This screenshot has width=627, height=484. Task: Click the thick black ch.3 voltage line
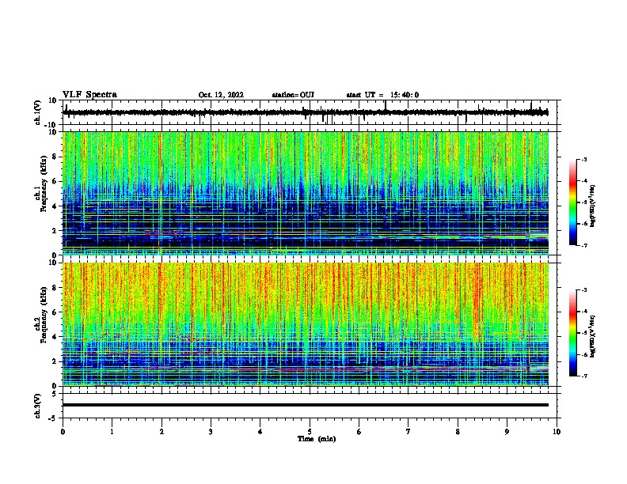(x=306, y=405)
